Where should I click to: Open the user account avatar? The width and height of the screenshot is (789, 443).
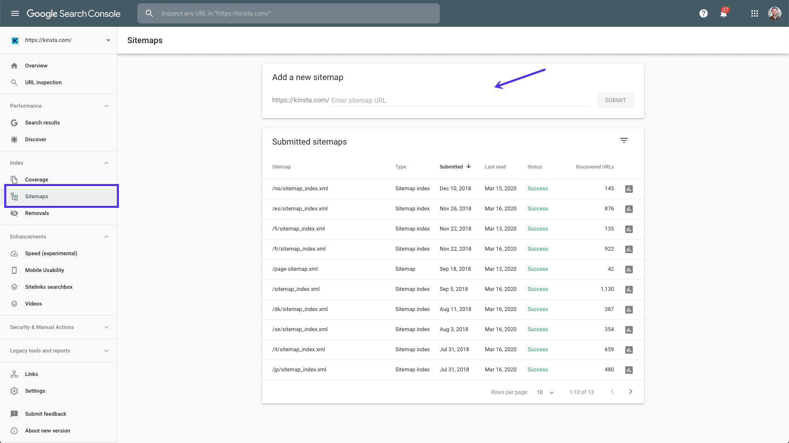coord(775,13)
